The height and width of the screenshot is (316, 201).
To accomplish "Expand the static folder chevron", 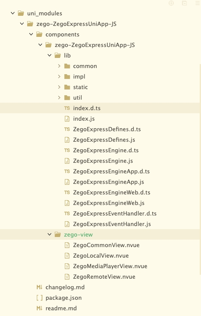I will (x=59, y=87).
